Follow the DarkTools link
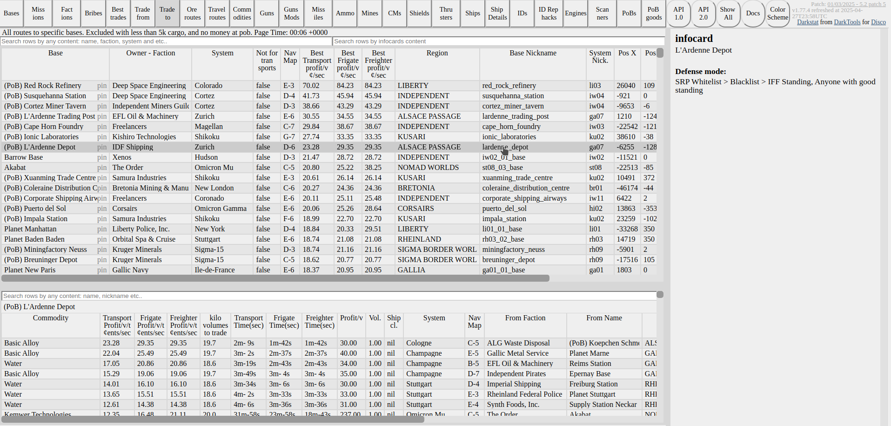Viewport: 891px width, 426px height. 847,22
